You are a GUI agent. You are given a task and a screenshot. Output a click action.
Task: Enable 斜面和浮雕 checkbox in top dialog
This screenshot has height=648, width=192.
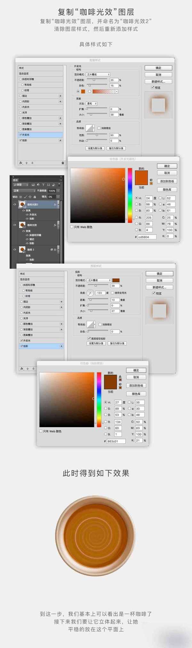(20, 79)
